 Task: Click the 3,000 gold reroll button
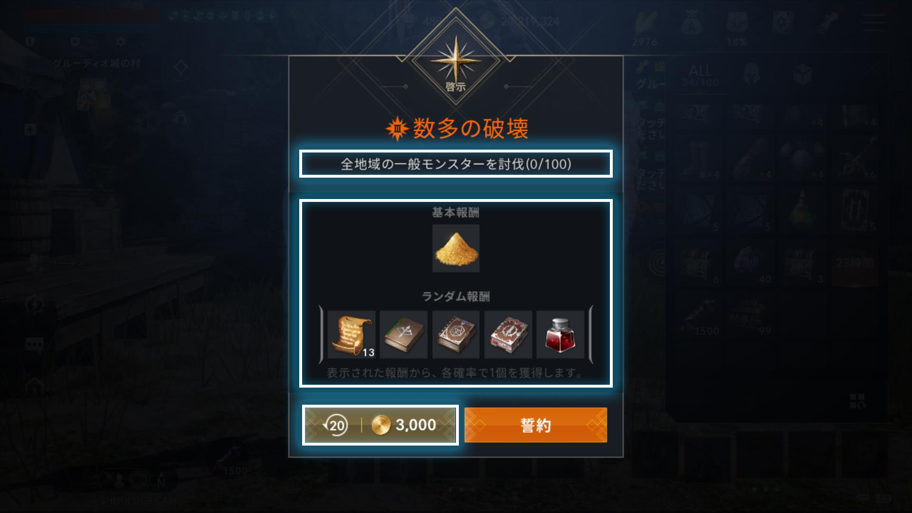[x=380, y=425]
